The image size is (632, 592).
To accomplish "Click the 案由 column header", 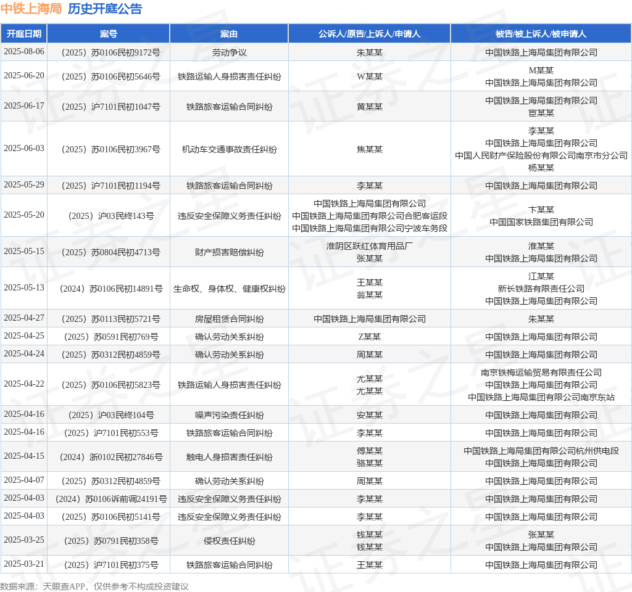I will click(229, 34).
